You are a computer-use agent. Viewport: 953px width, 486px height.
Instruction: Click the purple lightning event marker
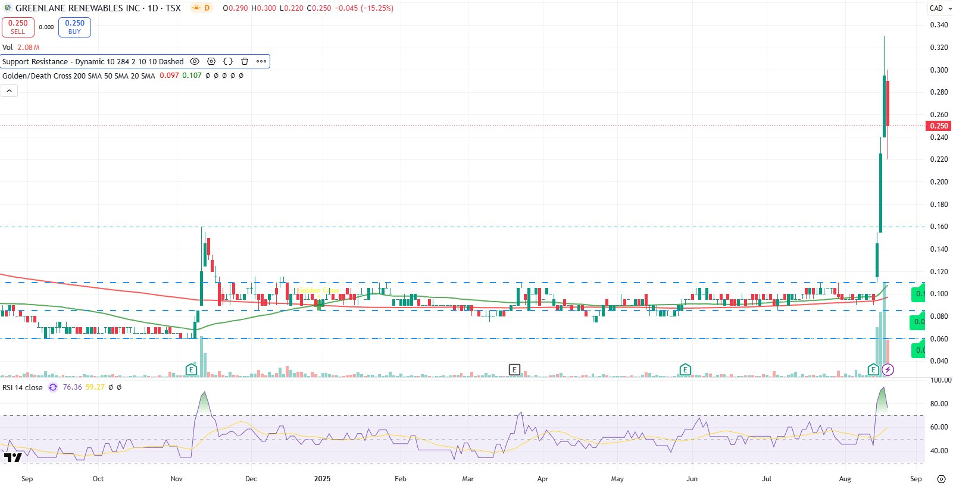coord(888,369)
